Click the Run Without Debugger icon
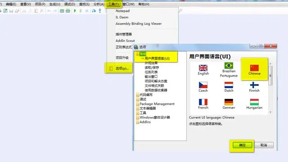 81,11
